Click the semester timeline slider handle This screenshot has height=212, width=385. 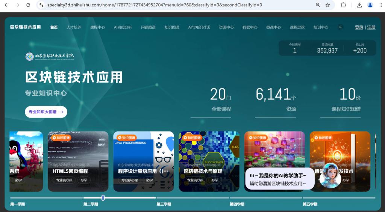[103, 197]
